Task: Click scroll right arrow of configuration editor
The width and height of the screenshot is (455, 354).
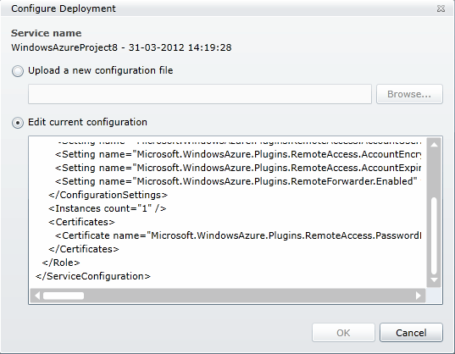Action: tap(419, 296)
